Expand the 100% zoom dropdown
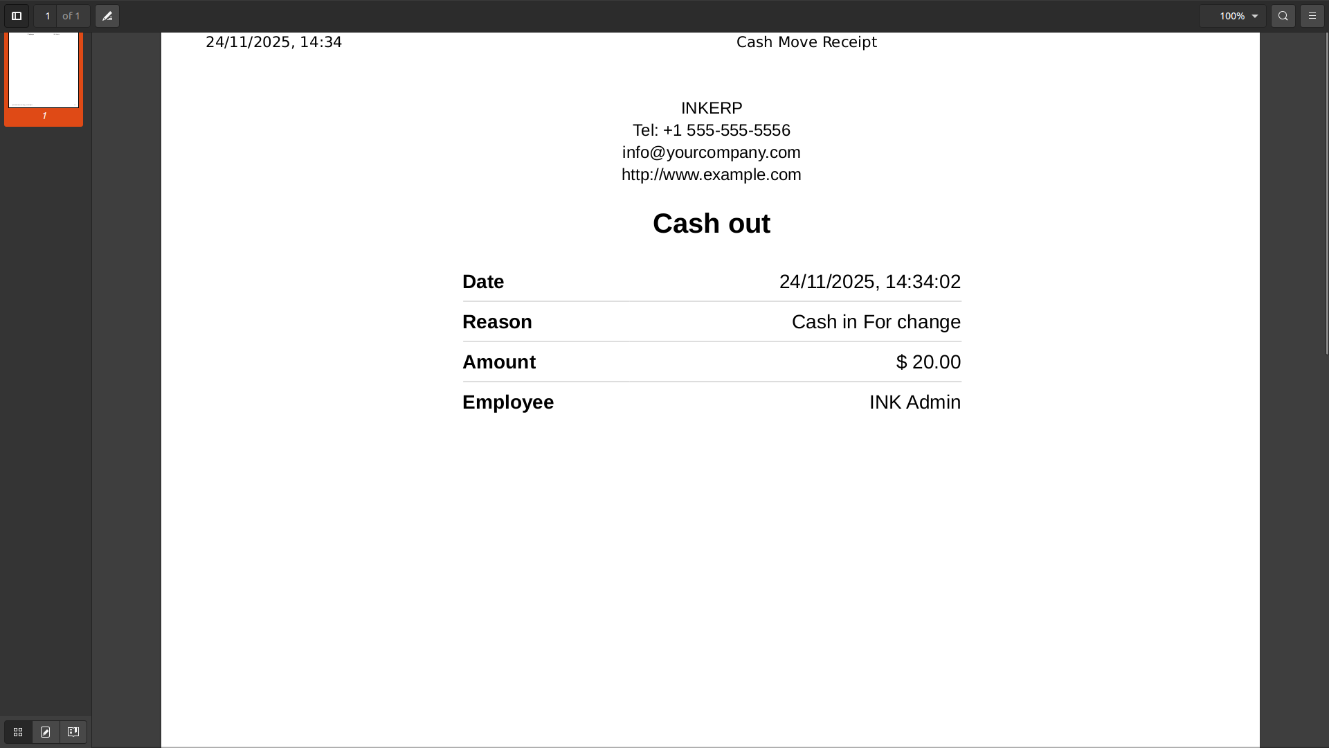1329x748 pixels. (x=1233, y=16)
